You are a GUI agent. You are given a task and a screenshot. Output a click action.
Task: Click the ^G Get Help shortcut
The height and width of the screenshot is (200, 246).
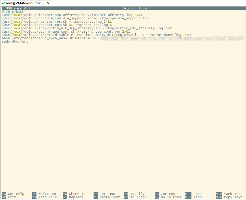tap(13, 194)
